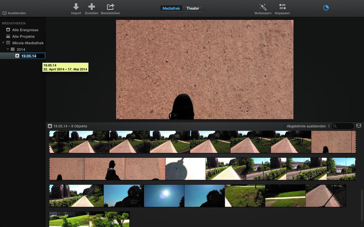Collapse the iMovie-Mediathek disclosure triangle
Image resolution: width=364 pixels, height=227 pixels.
[3, 43]
